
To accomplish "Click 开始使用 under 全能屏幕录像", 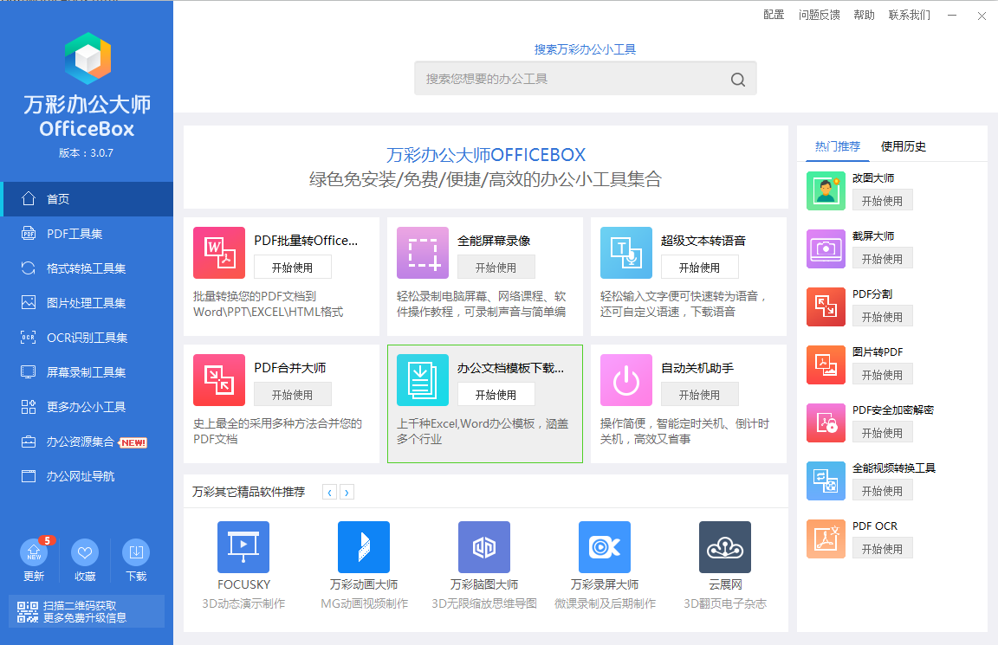I will click(496, 268).
